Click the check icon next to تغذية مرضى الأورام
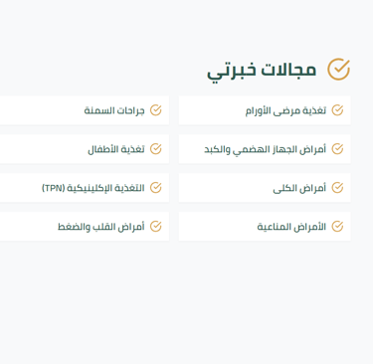The image size is (373, 364). 337,110
